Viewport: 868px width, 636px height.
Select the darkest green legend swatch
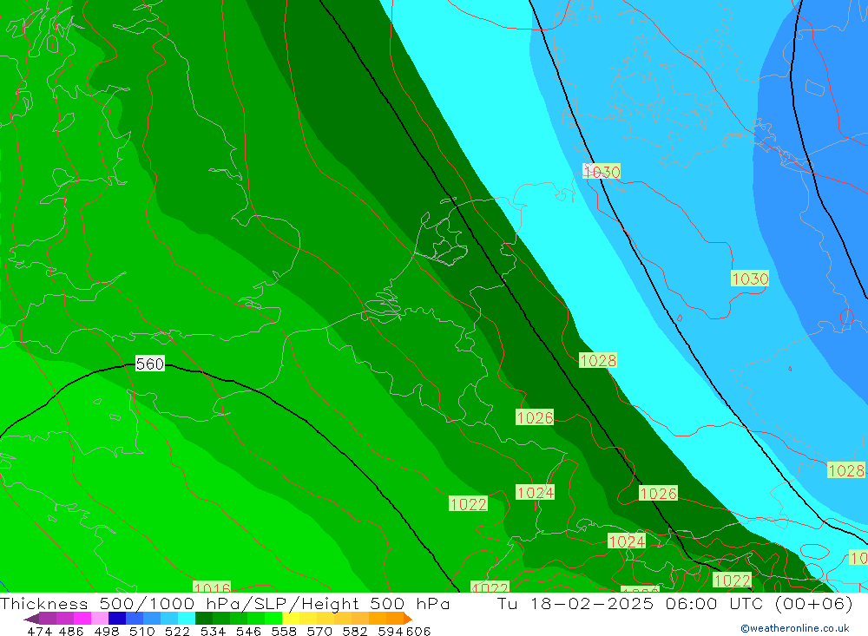[x=204, y=619]
